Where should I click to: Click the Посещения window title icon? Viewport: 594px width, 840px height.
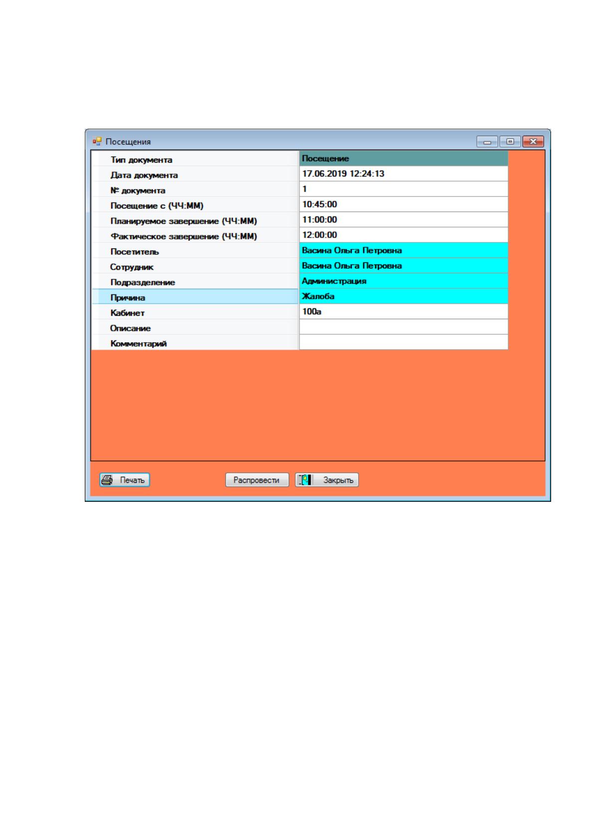click(x=97, y=141)
